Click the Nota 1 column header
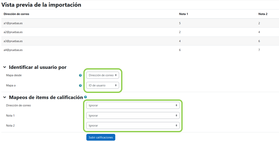279x142 pixels. coord(184,14)
